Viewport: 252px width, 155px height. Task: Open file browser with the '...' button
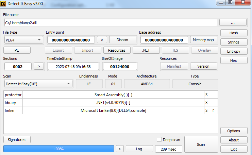pos(233,22)
